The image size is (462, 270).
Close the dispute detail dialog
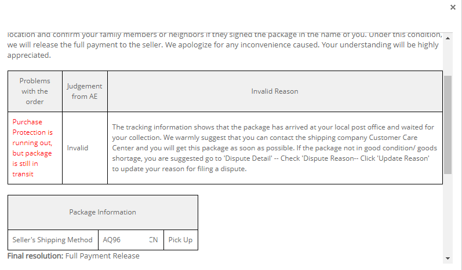(x=453, y=8)
